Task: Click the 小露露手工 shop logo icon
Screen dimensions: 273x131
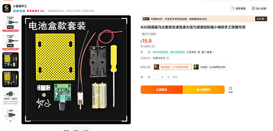Action: coord(7,8)
